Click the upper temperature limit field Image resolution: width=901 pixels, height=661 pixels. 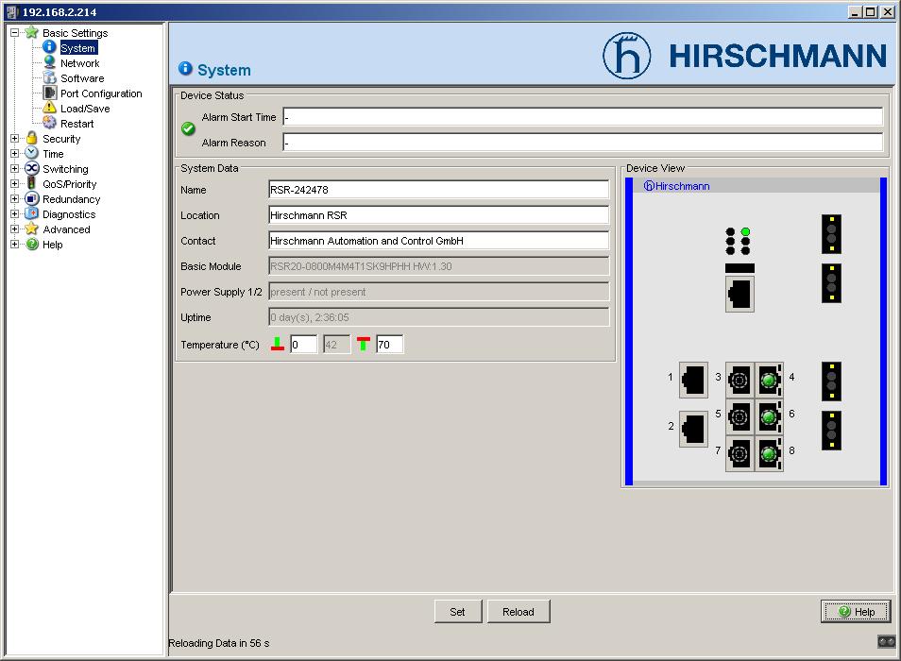(x=389, y=345)
